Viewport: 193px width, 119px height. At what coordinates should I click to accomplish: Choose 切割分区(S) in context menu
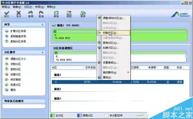pyautogui.click(x=114, y=33)
